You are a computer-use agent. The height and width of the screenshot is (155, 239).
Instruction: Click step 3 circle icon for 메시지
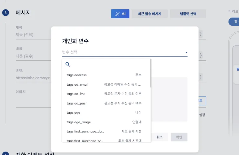(x=6, y=13)
